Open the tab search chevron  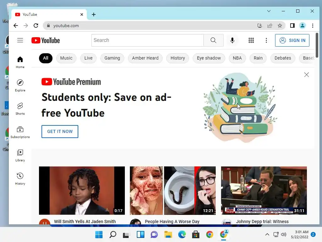click(x=269, y=11)
